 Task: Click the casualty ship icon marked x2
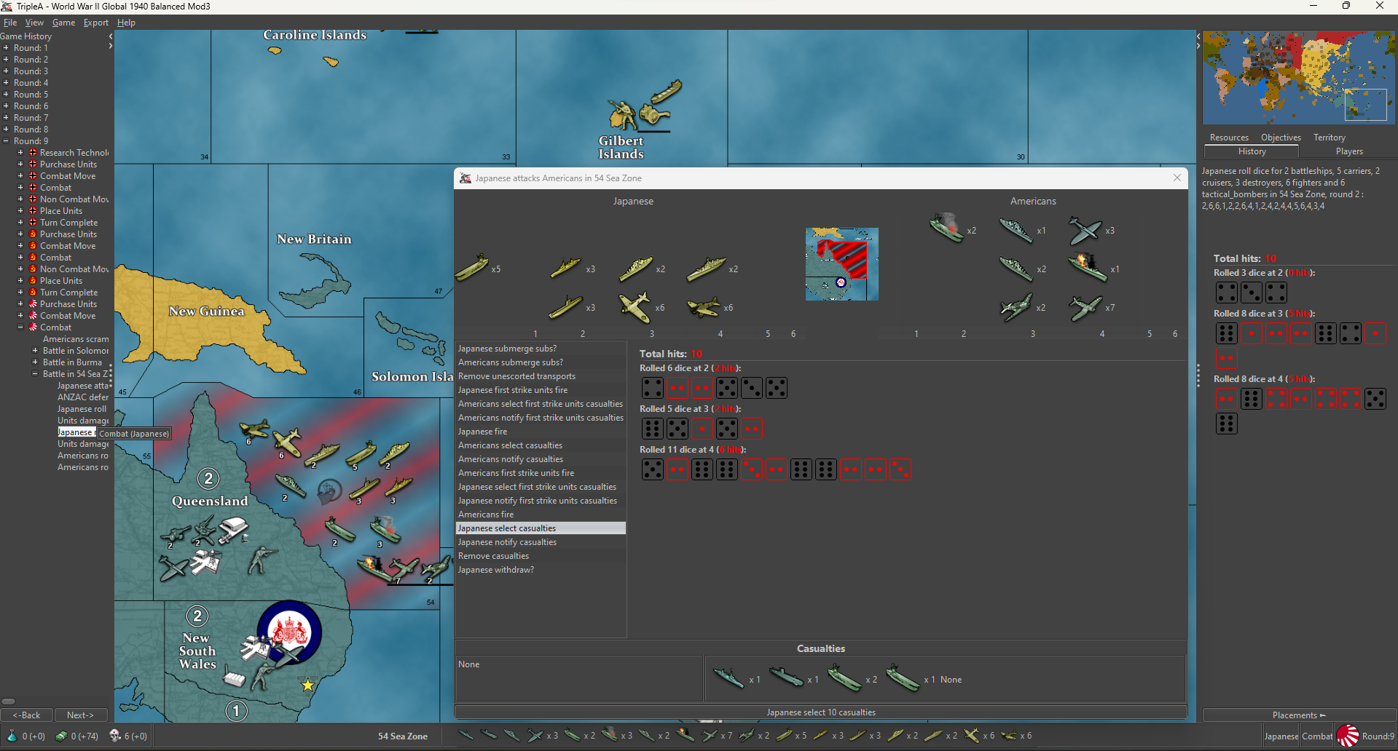pos(845,678)
